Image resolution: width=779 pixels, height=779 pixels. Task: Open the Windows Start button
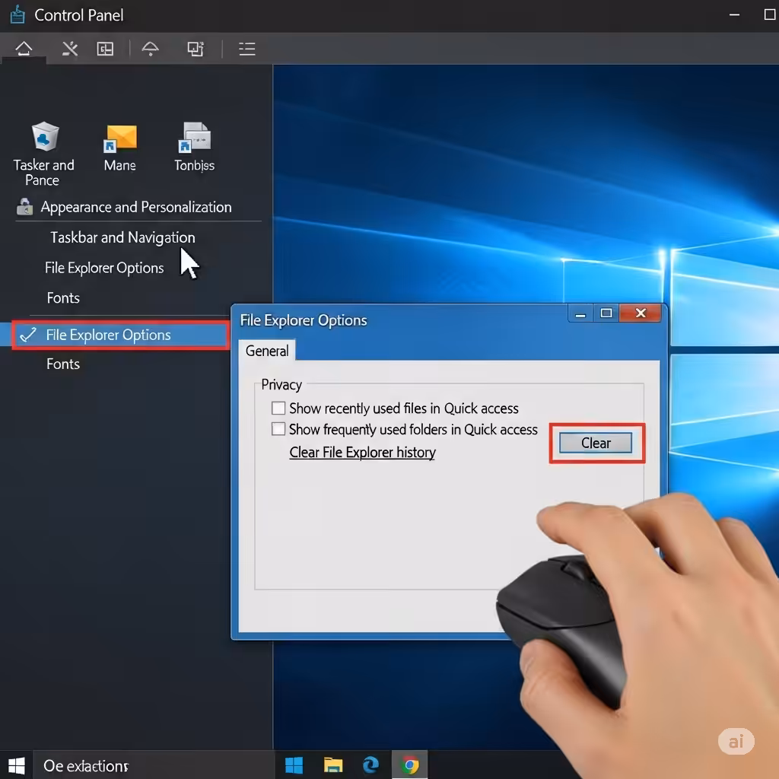[17, 765]
